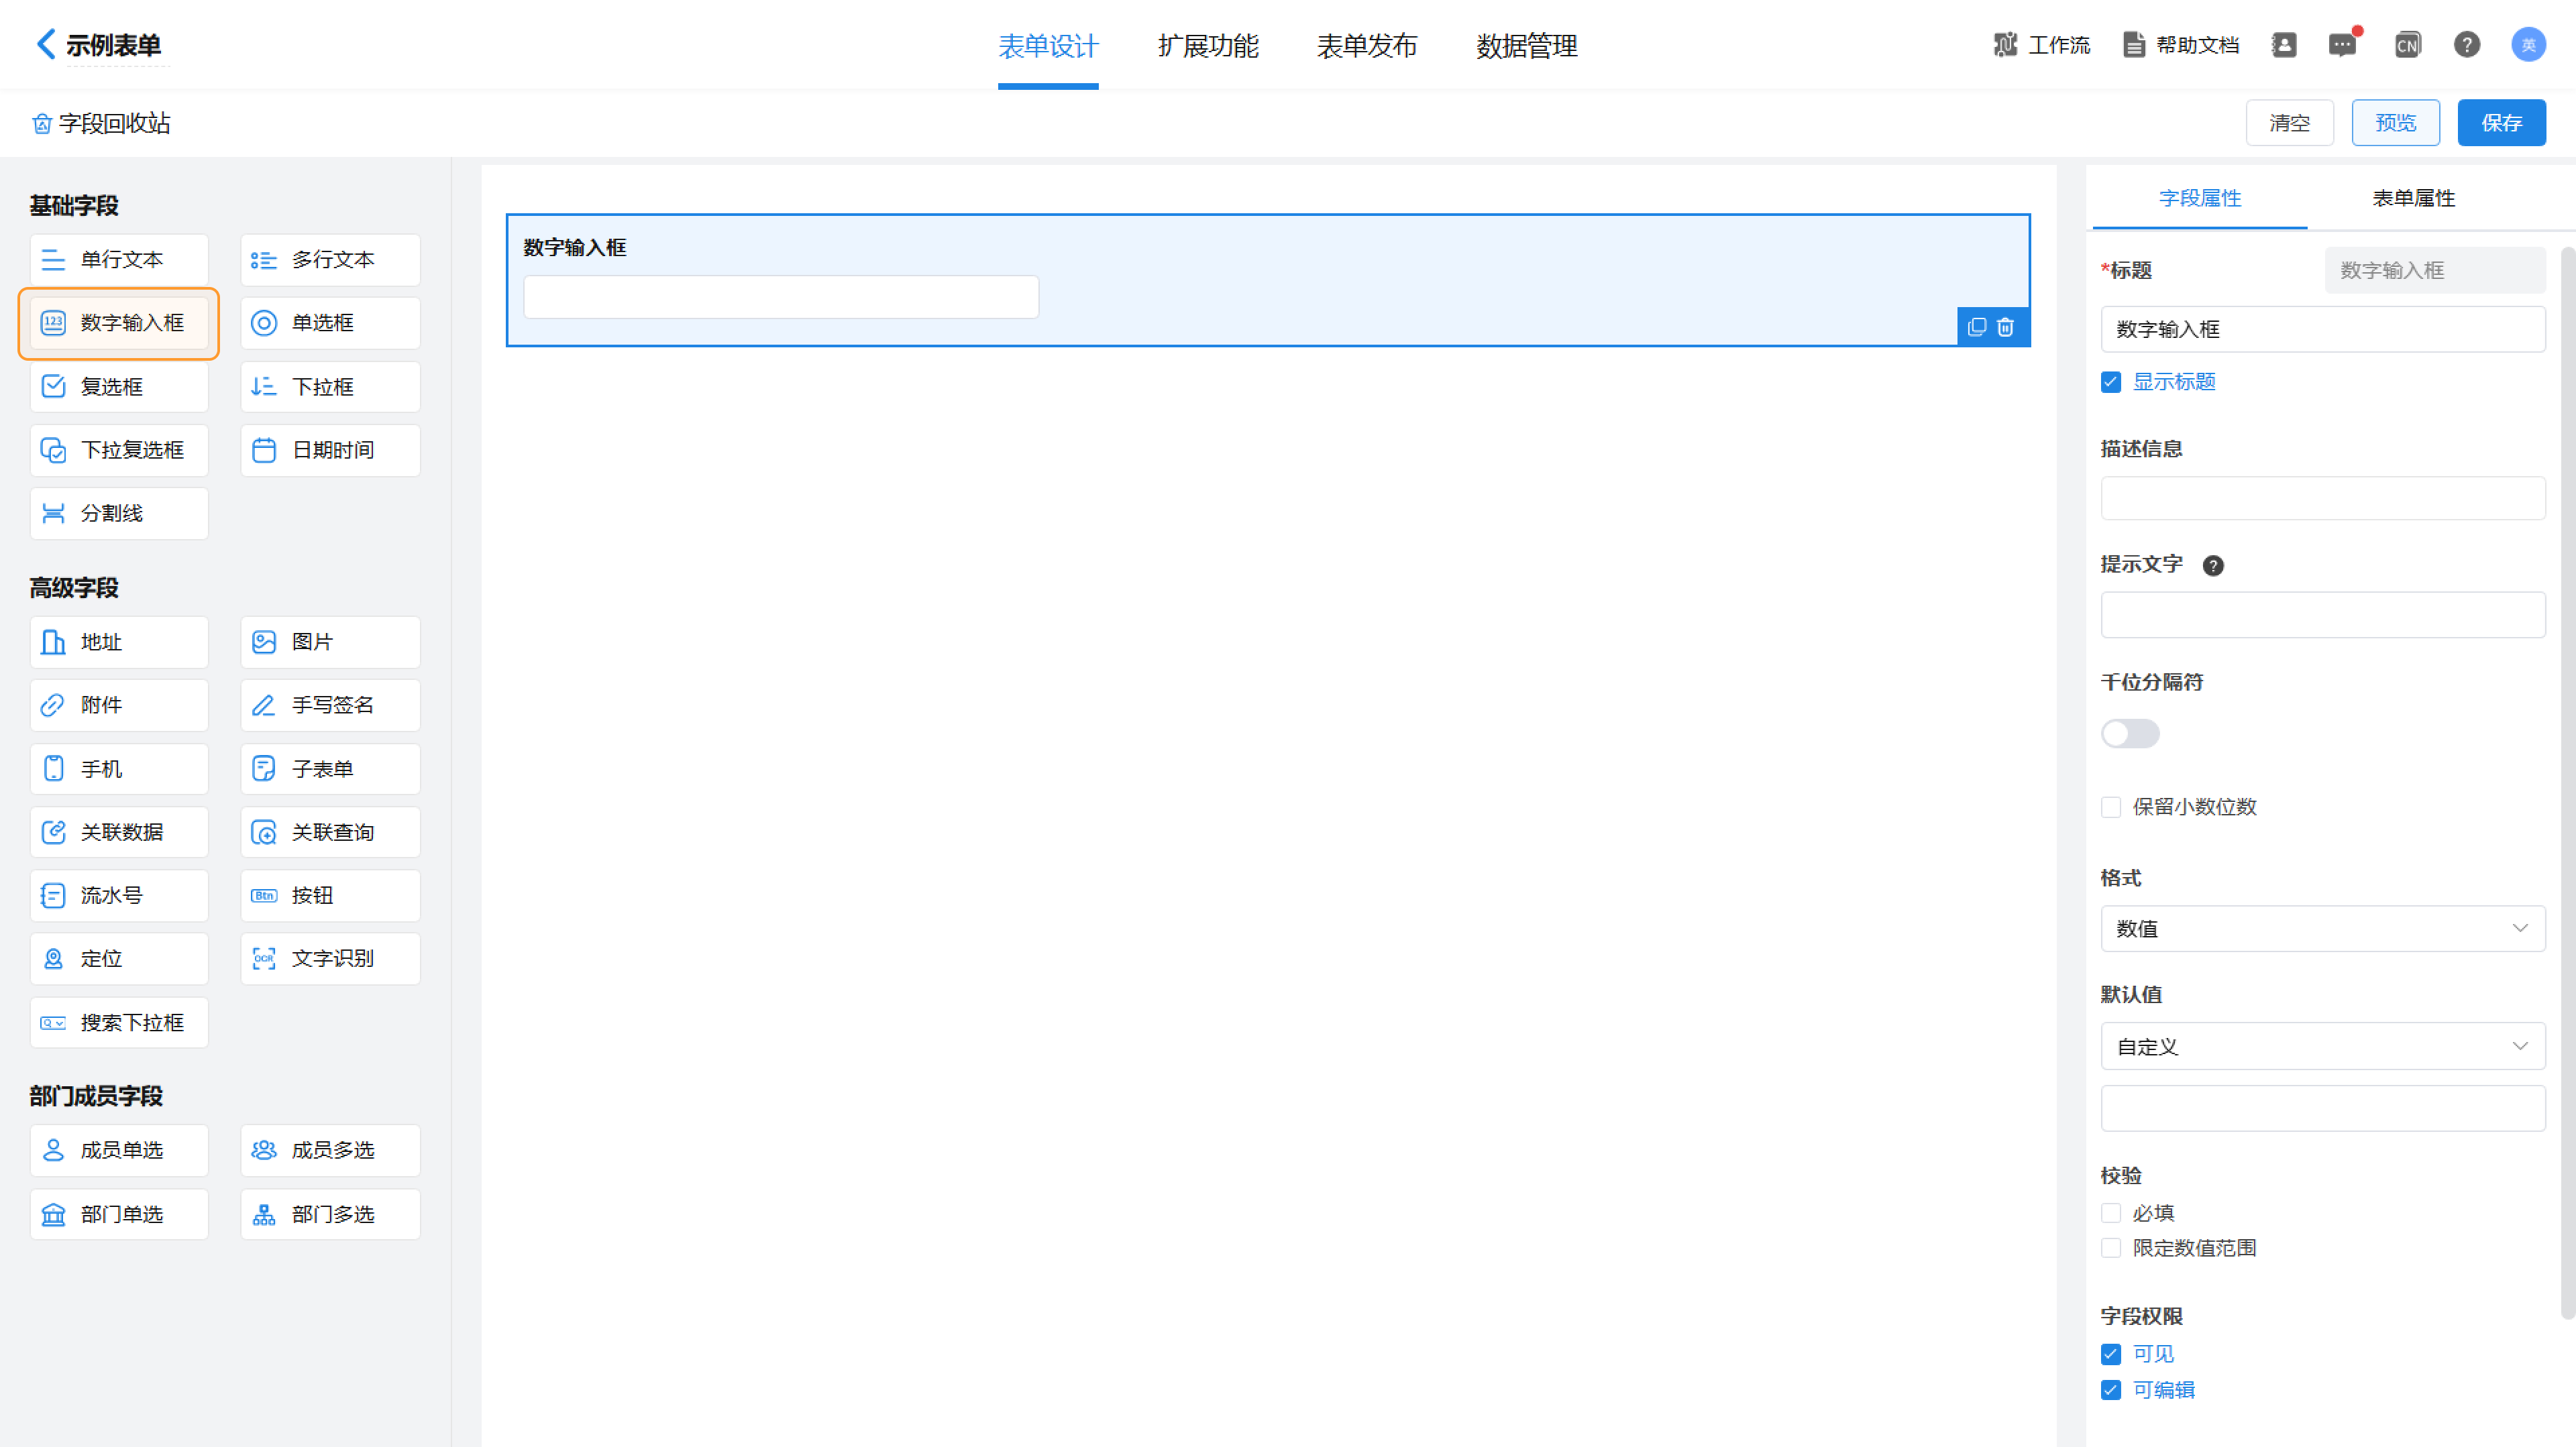Viewport: 2576px width, 1447px height.
Task: Add a 单行文本 field
Action: pyautogui.click(x=119, y=259)
